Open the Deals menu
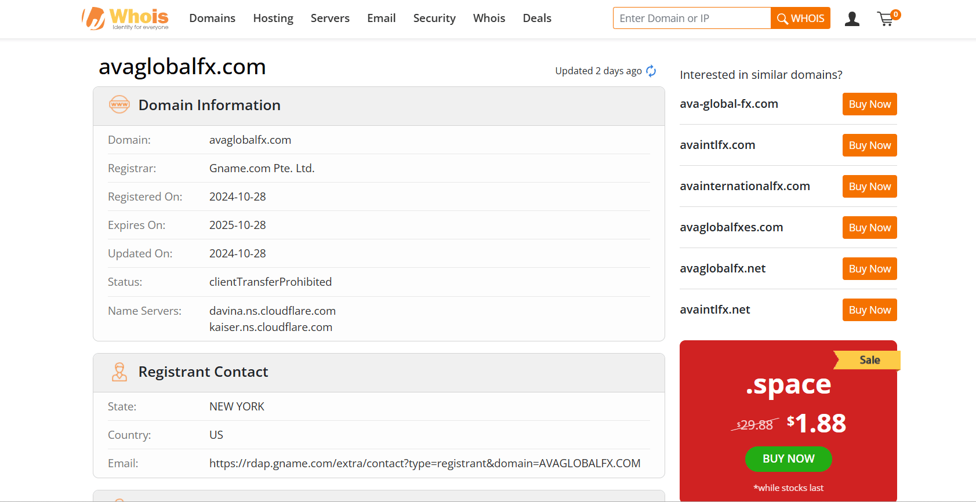Image resolution: width=976 pixels, height=502 pixels. coord(537,18)
